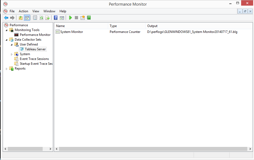The height and width of the screenshot is (160, 254).
Task: Click the gray Stop data collector set button
Action: (x=76, y=18)
